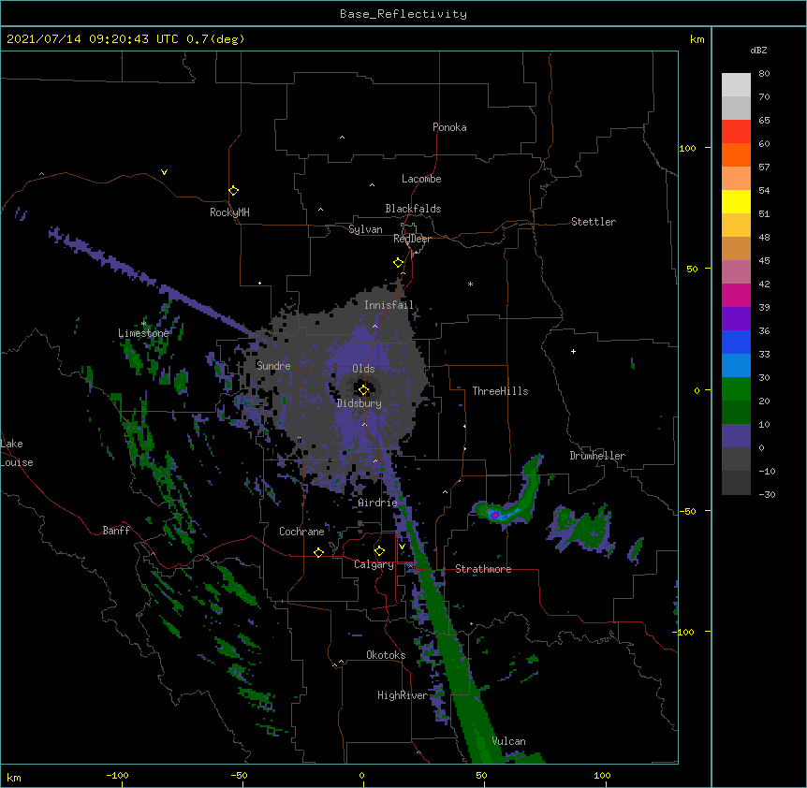Select the green 30 dBZ color swatch
Screen dimensions: 807x788
(x=736, y=389)
